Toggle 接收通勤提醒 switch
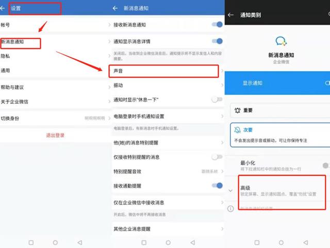The width and height of the screenshot is (330, 248). (217, 186)
